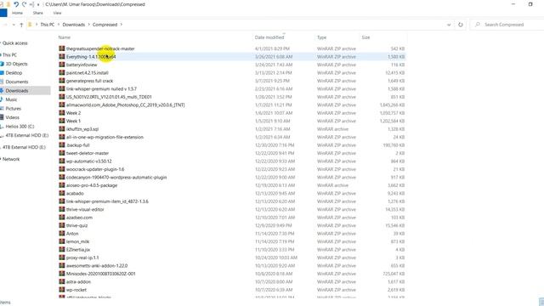Select file all-in-one-wp-migration-file-extension
Viewport: 544px width, 306px height.
(105, 137)
